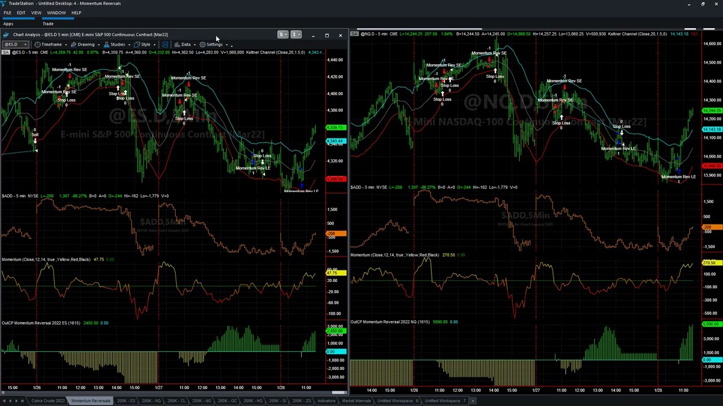Switch to 200K - NQ tab
Image resolution: width=723 pixels, height=406 pixels.
pos(151,401)
